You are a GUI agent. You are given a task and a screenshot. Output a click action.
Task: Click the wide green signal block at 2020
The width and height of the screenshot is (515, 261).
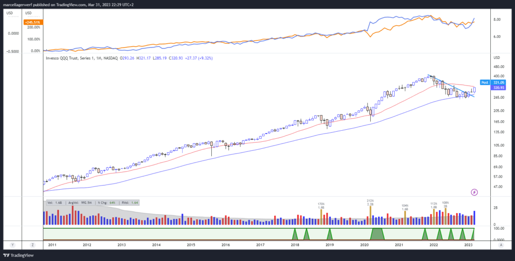tap(377, 234)
